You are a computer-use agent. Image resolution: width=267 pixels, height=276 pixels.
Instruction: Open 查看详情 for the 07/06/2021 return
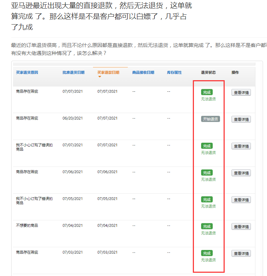tap(241, 173)
